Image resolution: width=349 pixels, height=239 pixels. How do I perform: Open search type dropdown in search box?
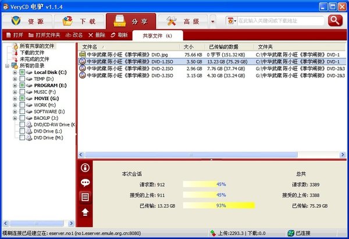pyautogui.click(x=232, y=21)
